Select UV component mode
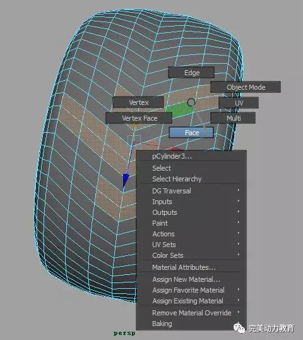Viewport: 303px width, 340px height. 239,103
